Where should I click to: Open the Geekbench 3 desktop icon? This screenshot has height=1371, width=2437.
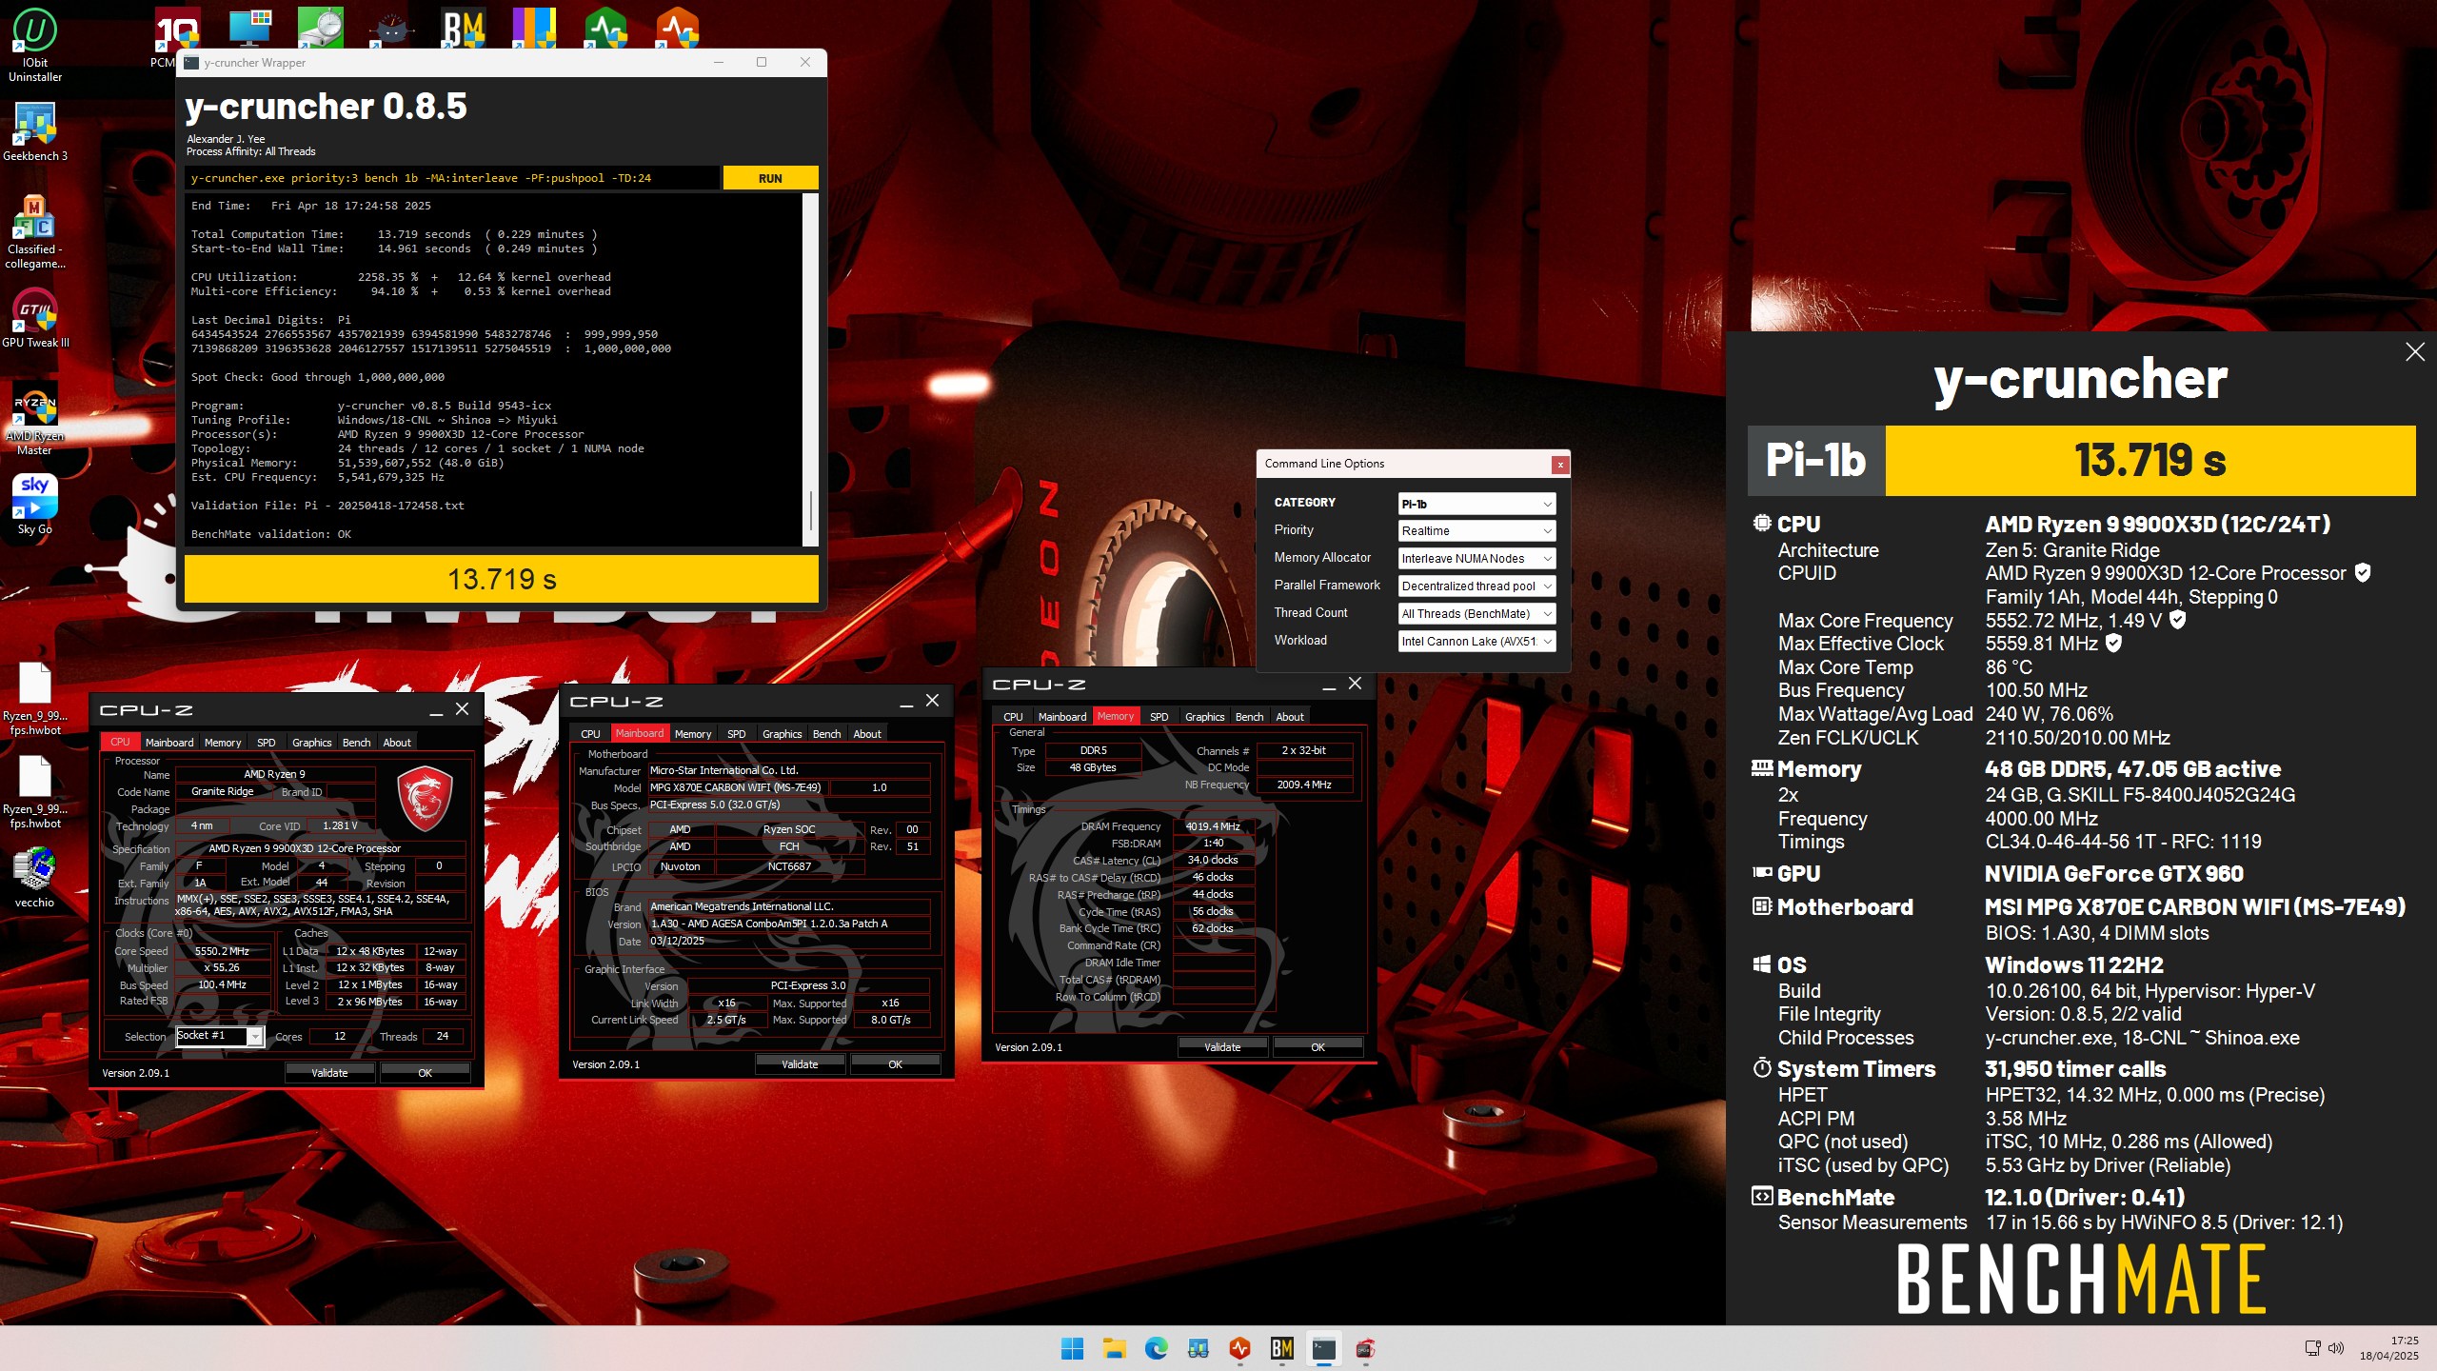tap(35, 133)
